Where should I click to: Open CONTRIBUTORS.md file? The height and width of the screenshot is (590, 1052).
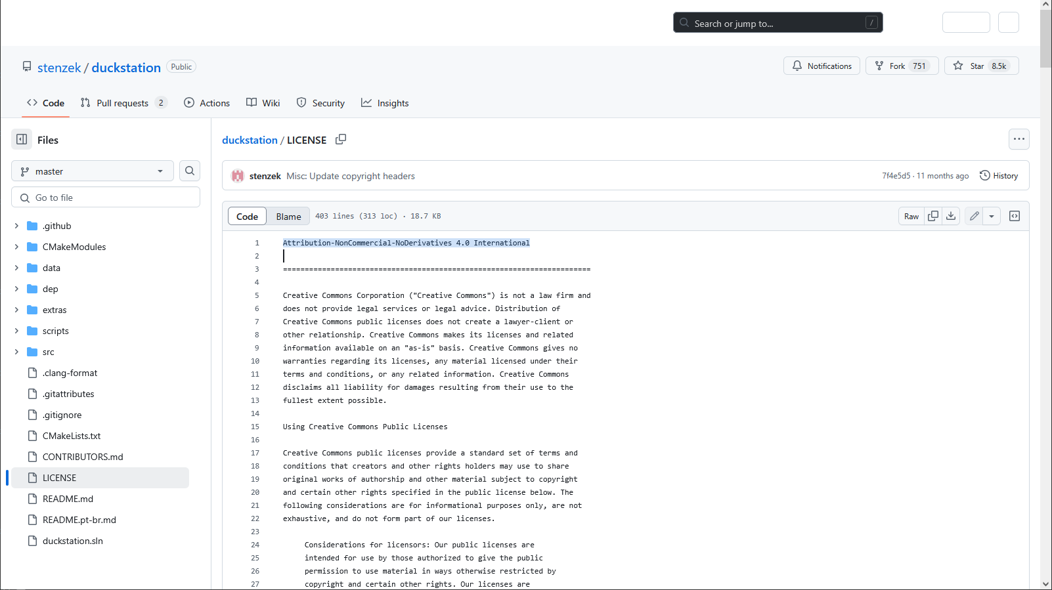coord(83,457)
